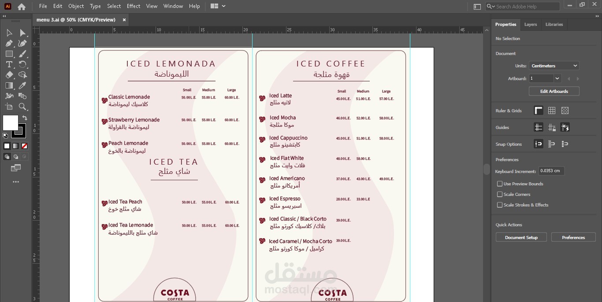The height and width of the screenshot is (302, 602).
Task: Select the Curvature tool
Action: coord(23,43)
